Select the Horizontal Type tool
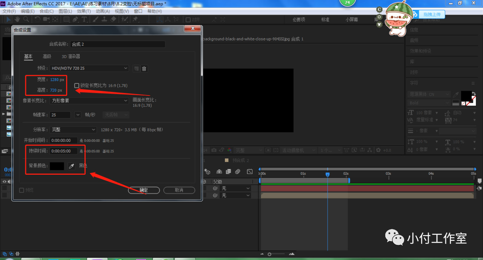This screenshot has width=483, height=260. pos(84,19)
